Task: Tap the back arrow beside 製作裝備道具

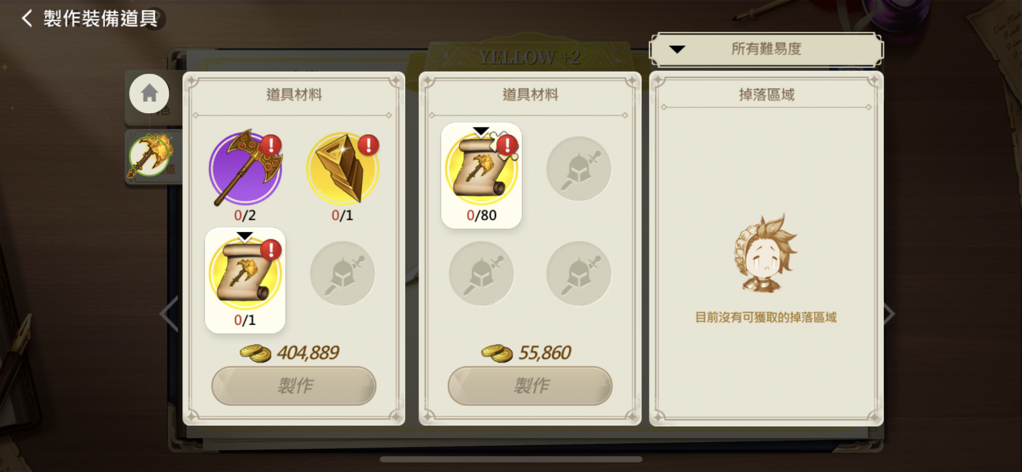Action: [27, 18]
